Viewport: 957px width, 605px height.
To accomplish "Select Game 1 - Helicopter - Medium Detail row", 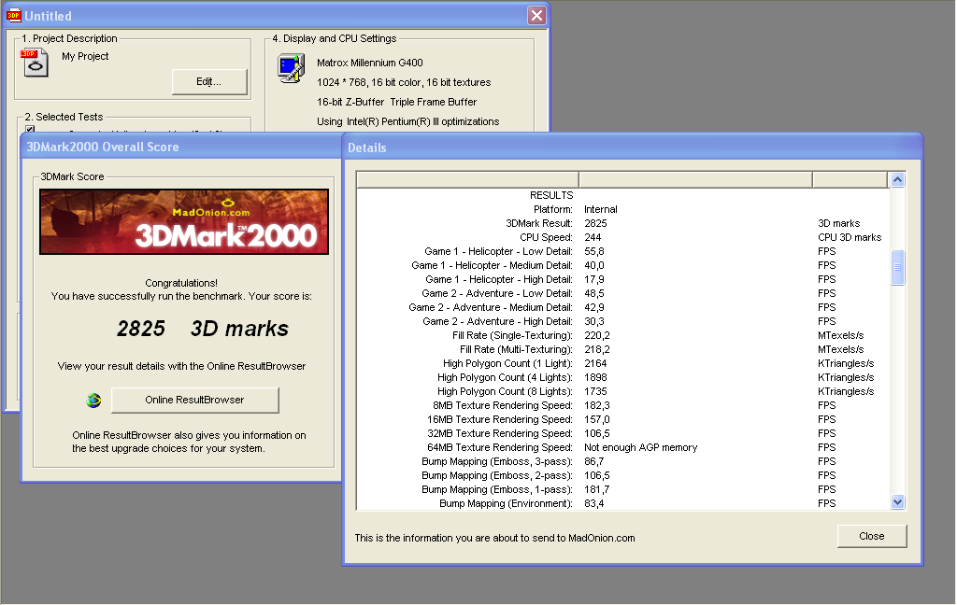I will [622, 265].
